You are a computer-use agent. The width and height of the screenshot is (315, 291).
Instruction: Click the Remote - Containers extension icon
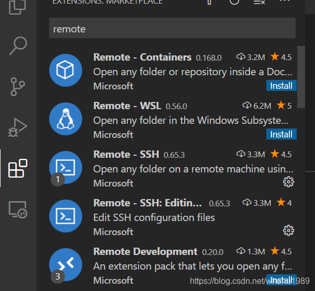click(x=65, y=70)
